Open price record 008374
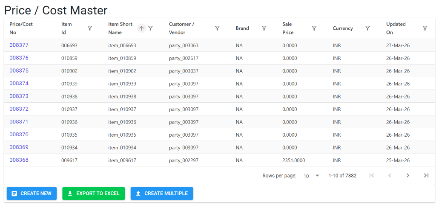This screenshot has height=205, width=436. point(19,83)
